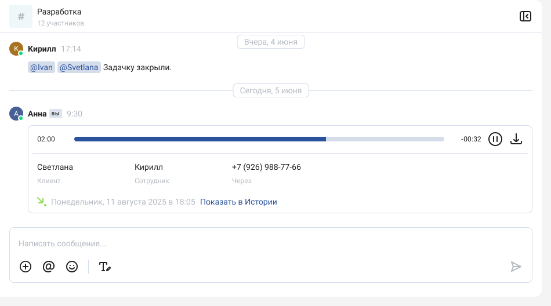Click the incoming call green arrow icon

point(41,202)
